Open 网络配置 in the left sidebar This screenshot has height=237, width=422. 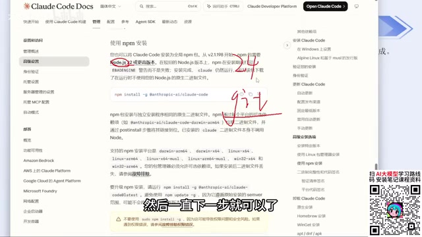click(x=31, y=201)
